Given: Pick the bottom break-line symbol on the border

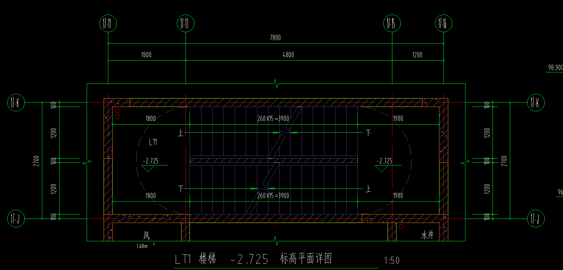Looking at the screenshot, I should click(x=276, y=241).
